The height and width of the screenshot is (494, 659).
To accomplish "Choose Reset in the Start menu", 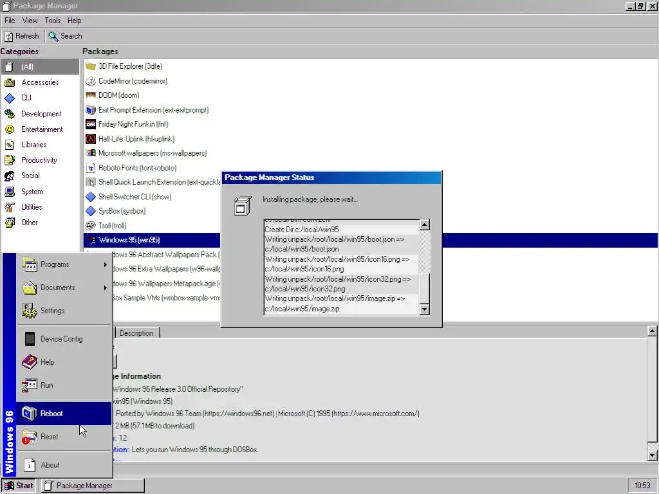I will (x=64, y=437).
